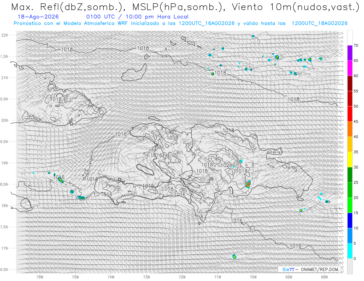This screenshot has width=364, height=281.
Task: Click the '18N' latitude label
Action: coord(5,206)
